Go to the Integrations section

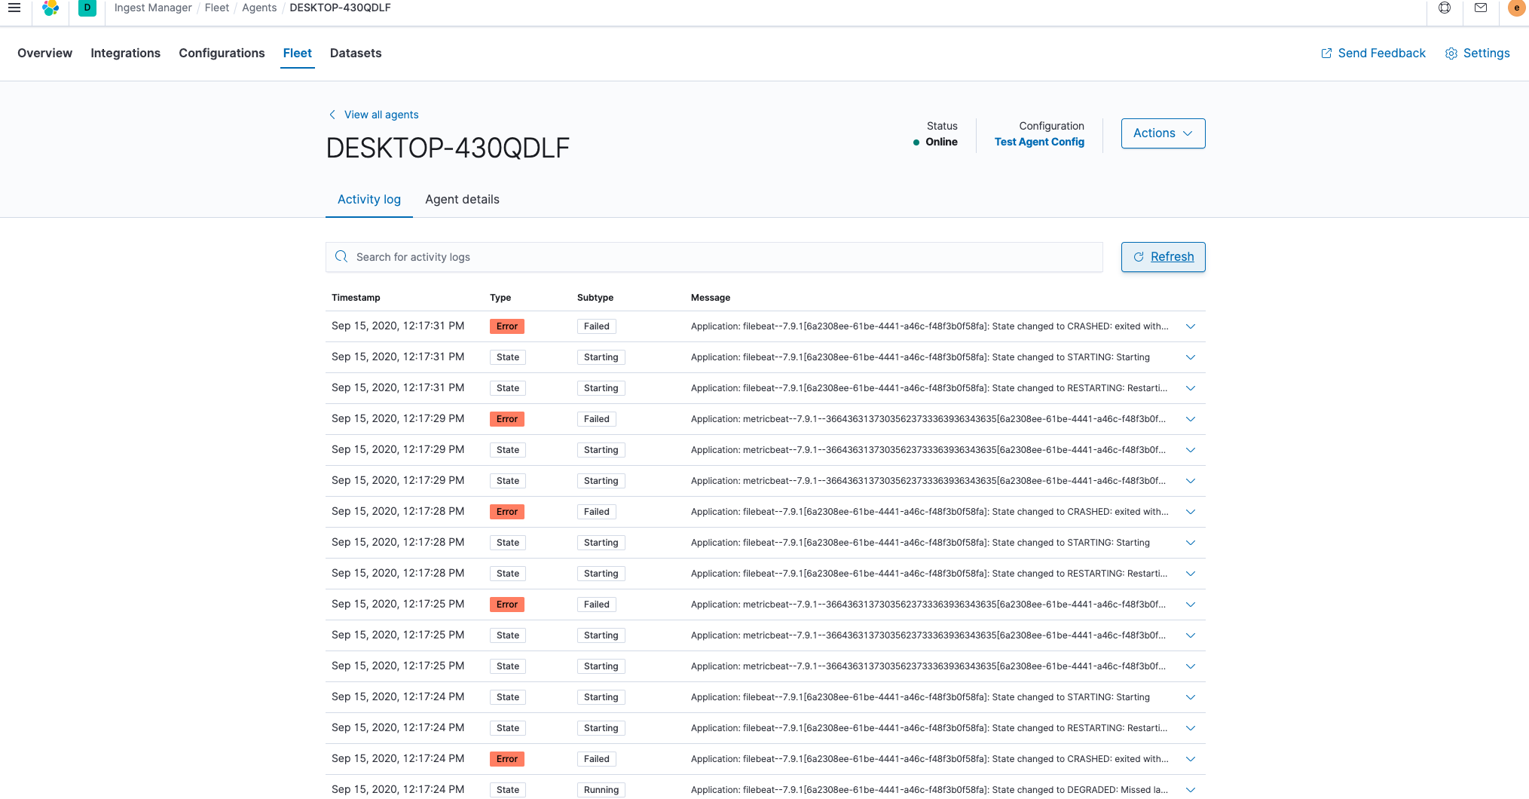click(x=125, y=53)
